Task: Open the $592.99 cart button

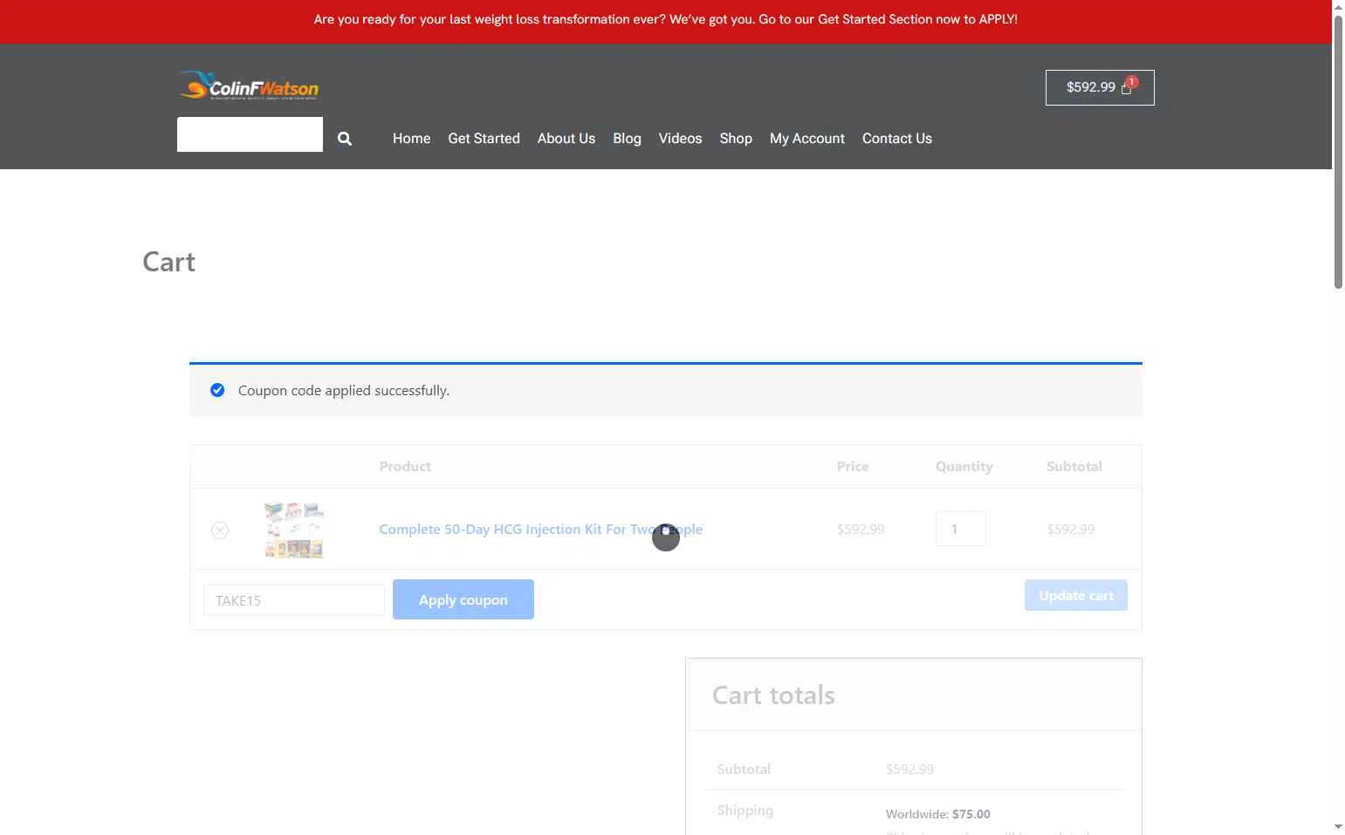Action: pos(1100,87)
